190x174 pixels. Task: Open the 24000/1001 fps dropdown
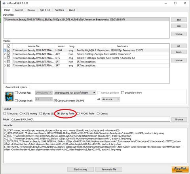[44, 93]
